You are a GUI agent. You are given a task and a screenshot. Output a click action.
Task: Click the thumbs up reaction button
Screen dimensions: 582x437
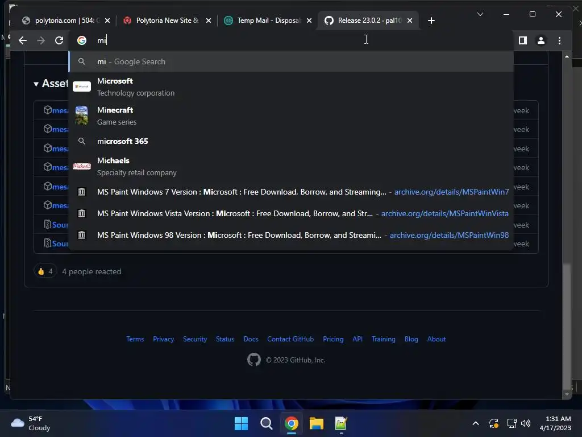tap(45, 271)
